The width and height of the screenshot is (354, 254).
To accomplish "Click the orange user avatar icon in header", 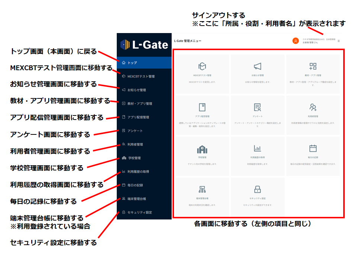I will coord(296,41).
